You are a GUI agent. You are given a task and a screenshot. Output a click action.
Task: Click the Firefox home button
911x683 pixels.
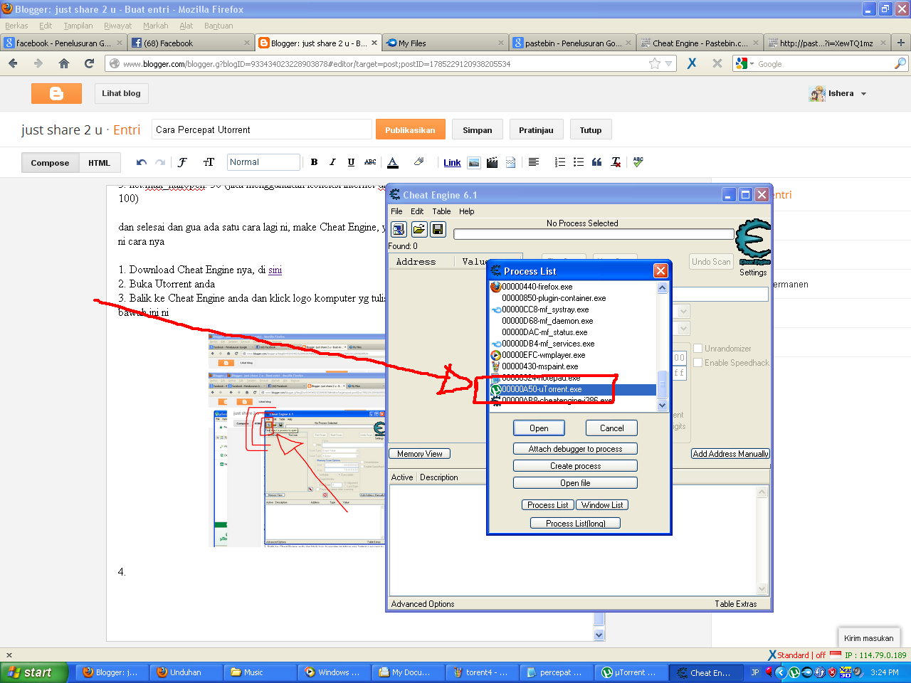pyautogui.click(x=64, y=63)
